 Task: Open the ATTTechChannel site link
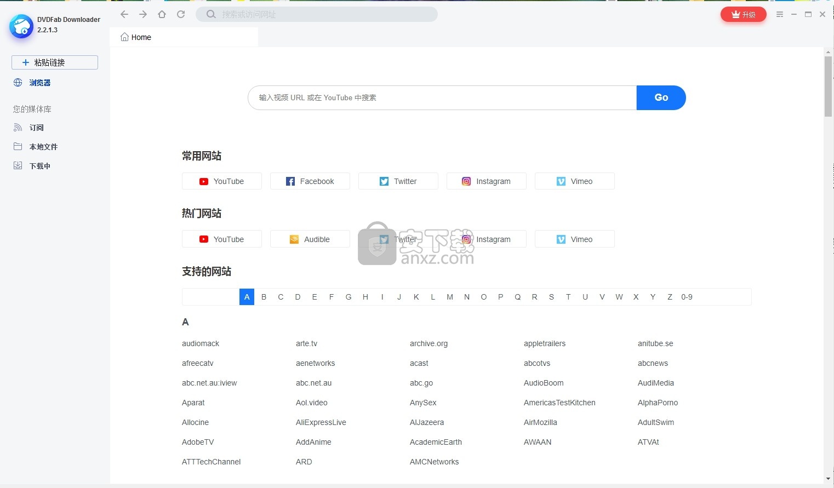[x=212, y=462]
